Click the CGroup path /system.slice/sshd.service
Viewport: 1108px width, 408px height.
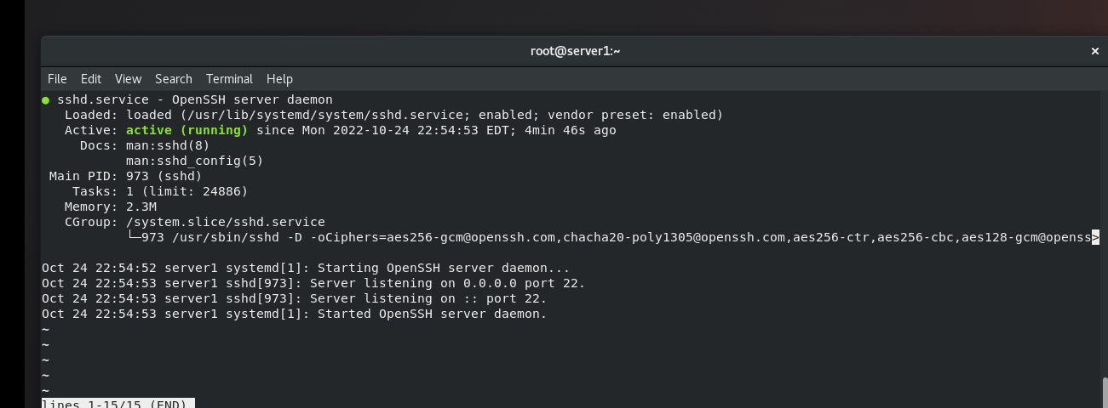tap(225, 222)
